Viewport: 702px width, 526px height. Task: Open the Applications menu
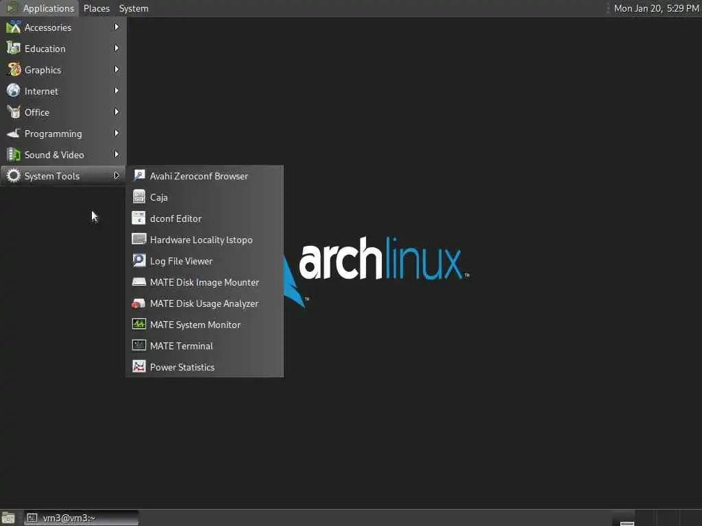tap(40, 8)
